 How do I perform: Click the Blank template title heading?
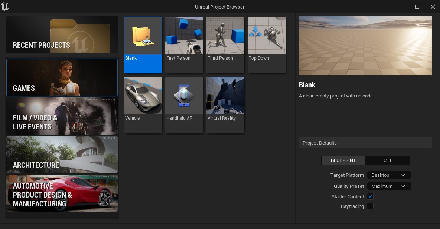tap(307, 85)
